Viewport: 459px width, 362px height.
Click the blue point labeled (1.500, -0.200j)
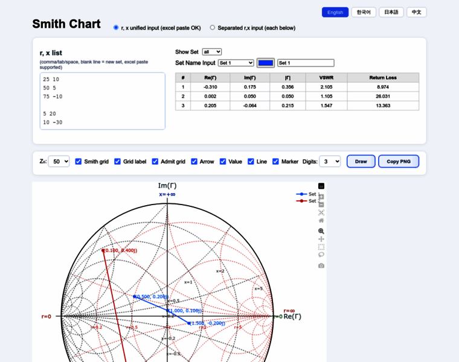[x=189, y=323]
